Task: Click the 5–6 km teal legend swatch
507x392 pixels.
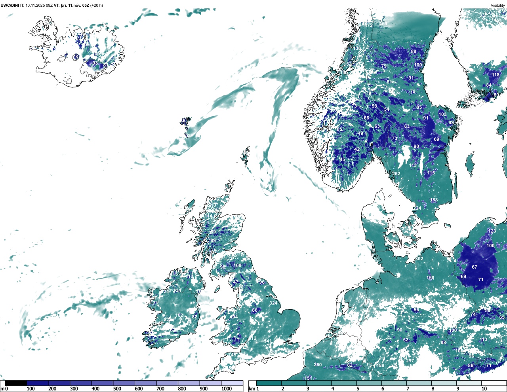Action: 369,383
